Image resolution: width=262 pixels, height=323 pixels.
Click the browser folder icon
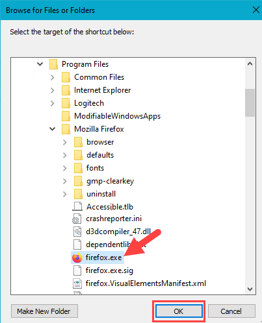click(x=78, y=142)
